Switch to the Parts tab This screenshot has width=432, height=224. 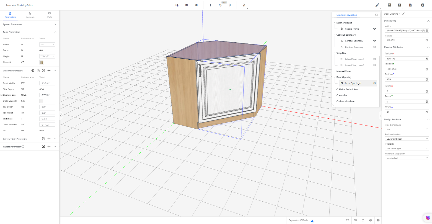[50, 15]
